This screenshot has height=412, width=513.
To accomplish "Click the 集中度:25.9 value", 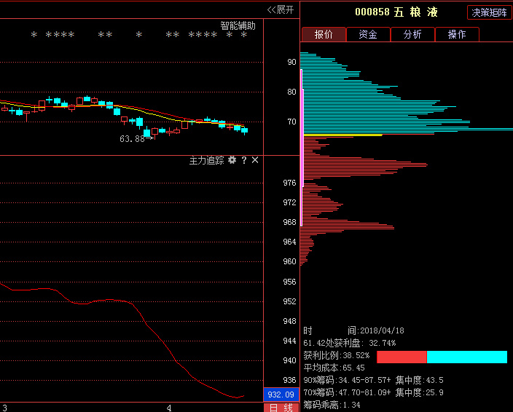I will click(420, 392).
